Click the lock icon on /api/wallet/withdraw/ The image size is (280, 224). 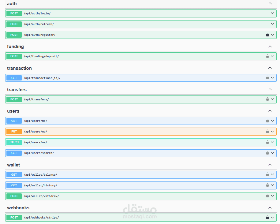click(267, 196)
